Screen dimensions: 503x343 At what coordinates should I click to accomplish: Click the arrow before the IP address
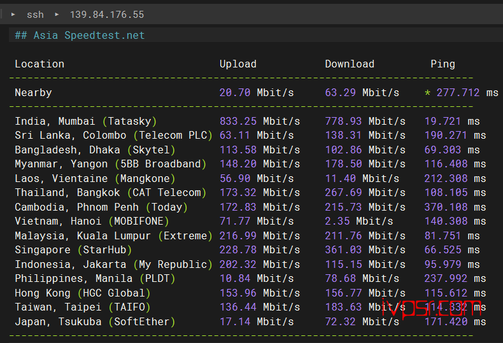pyautogui.click(x=57, y=15)
